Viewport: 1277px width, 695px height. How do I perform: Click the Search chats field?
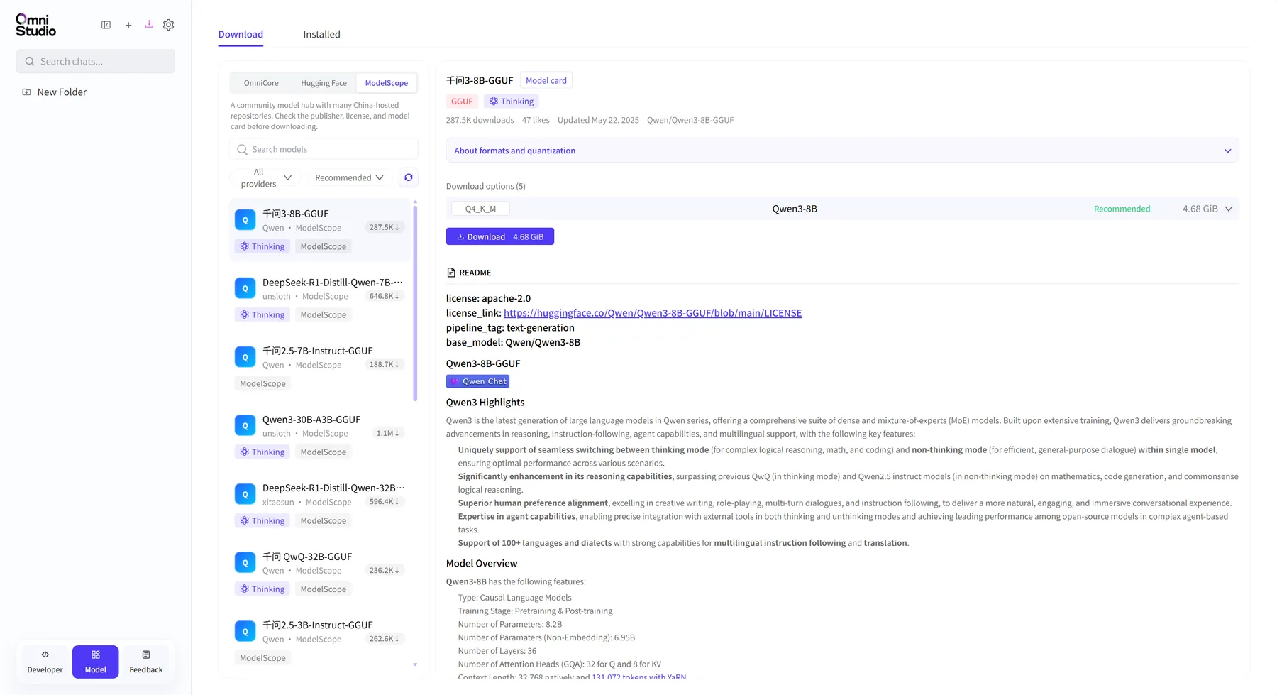tap(95, 61)
